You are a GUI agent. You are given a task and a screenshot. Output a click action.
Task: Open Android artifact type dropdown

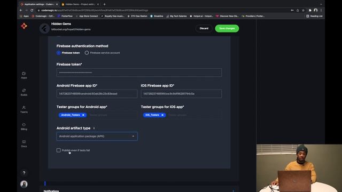click(x=97, y=137)
